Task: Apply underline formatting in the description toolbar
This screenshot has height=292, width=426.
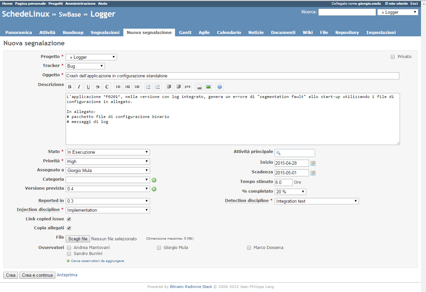Action: pyautogui.click(x=88, y=87)
